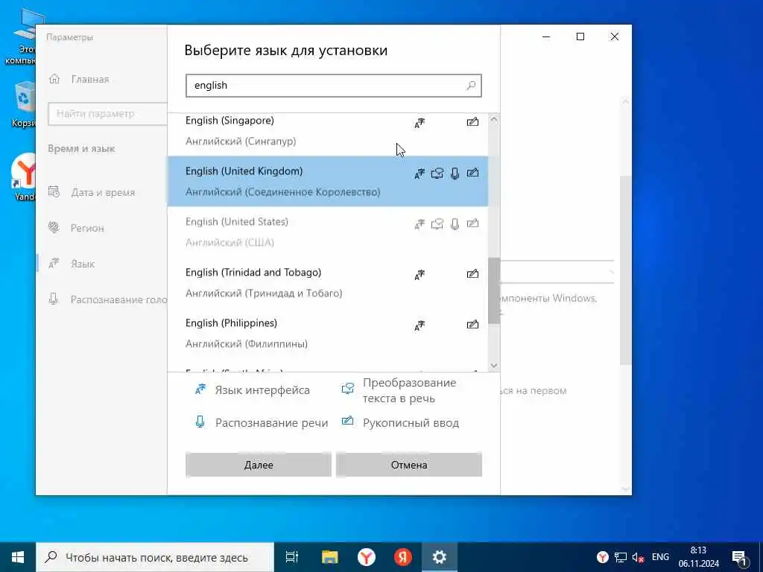Image resolution: width=763 pixels, height=572 pixels.
Task: Click the Отмена button
Action: (x=409, y=465)
